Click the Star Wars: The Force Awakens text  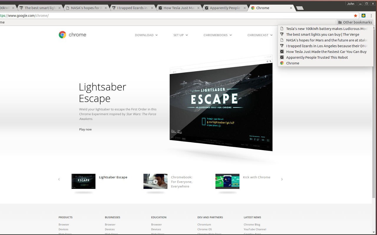118,116
